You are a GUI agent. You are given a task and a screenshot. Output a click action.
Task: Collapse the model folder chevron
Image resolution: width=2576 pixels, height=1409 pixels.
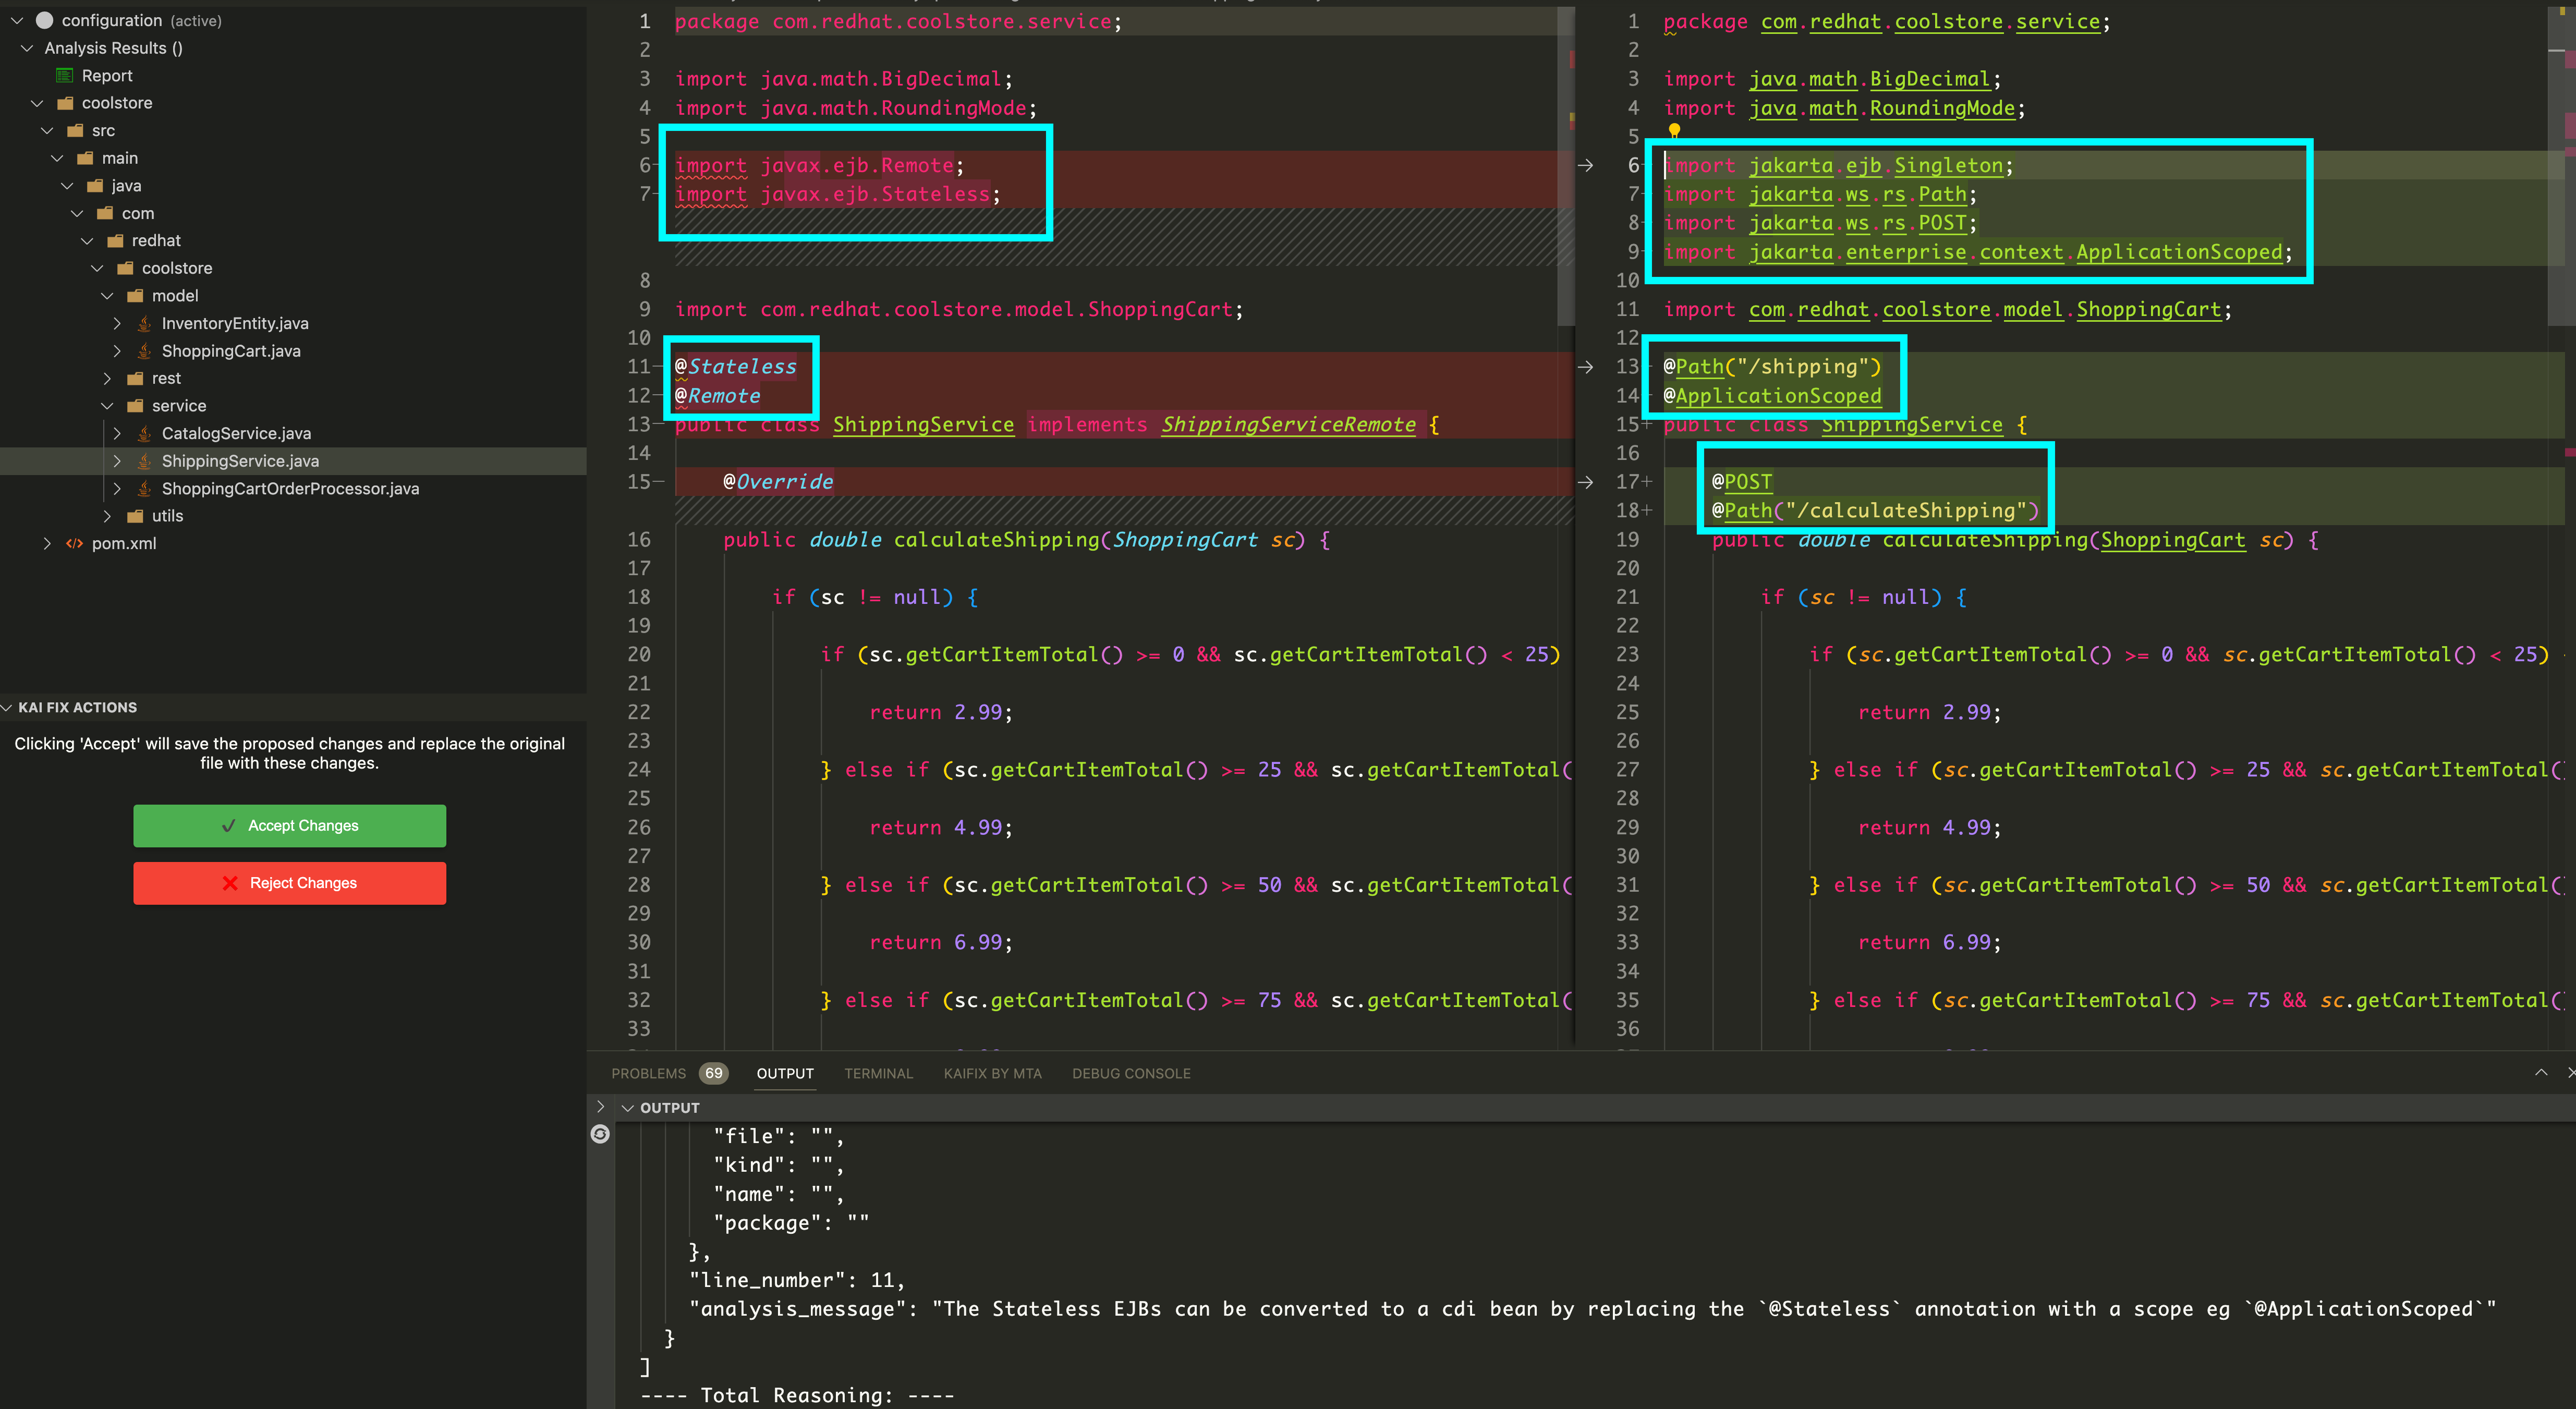(x=107, y=296)
